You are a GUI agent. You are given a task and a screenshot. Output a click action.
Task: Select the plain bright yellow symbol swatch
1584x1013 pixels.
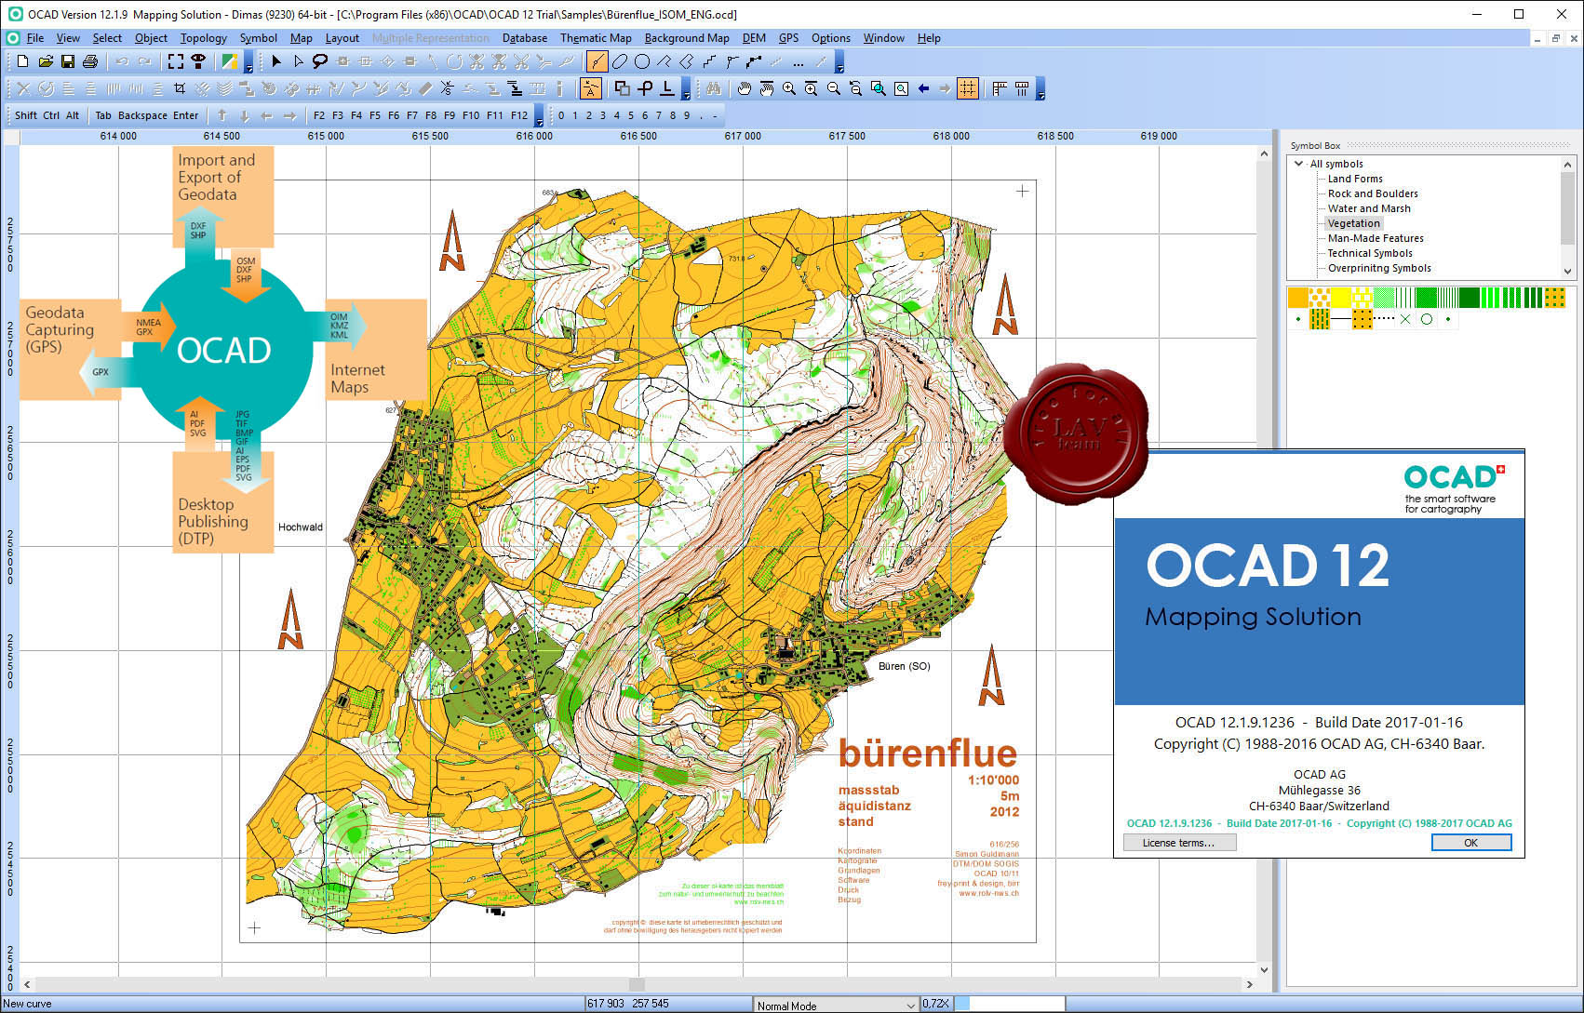point(1340,298)
